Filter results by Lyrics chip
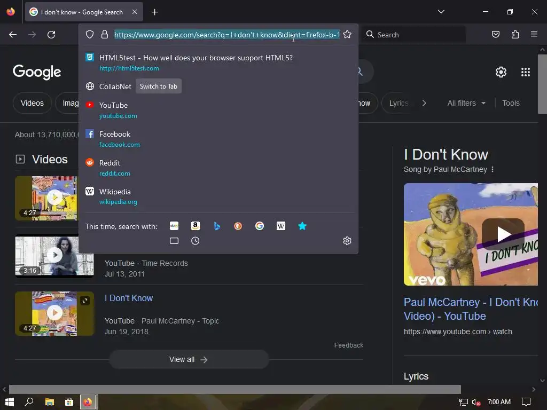Image resolution: width=547 pixels, height=410 pixels. click(x=398, y=103)
